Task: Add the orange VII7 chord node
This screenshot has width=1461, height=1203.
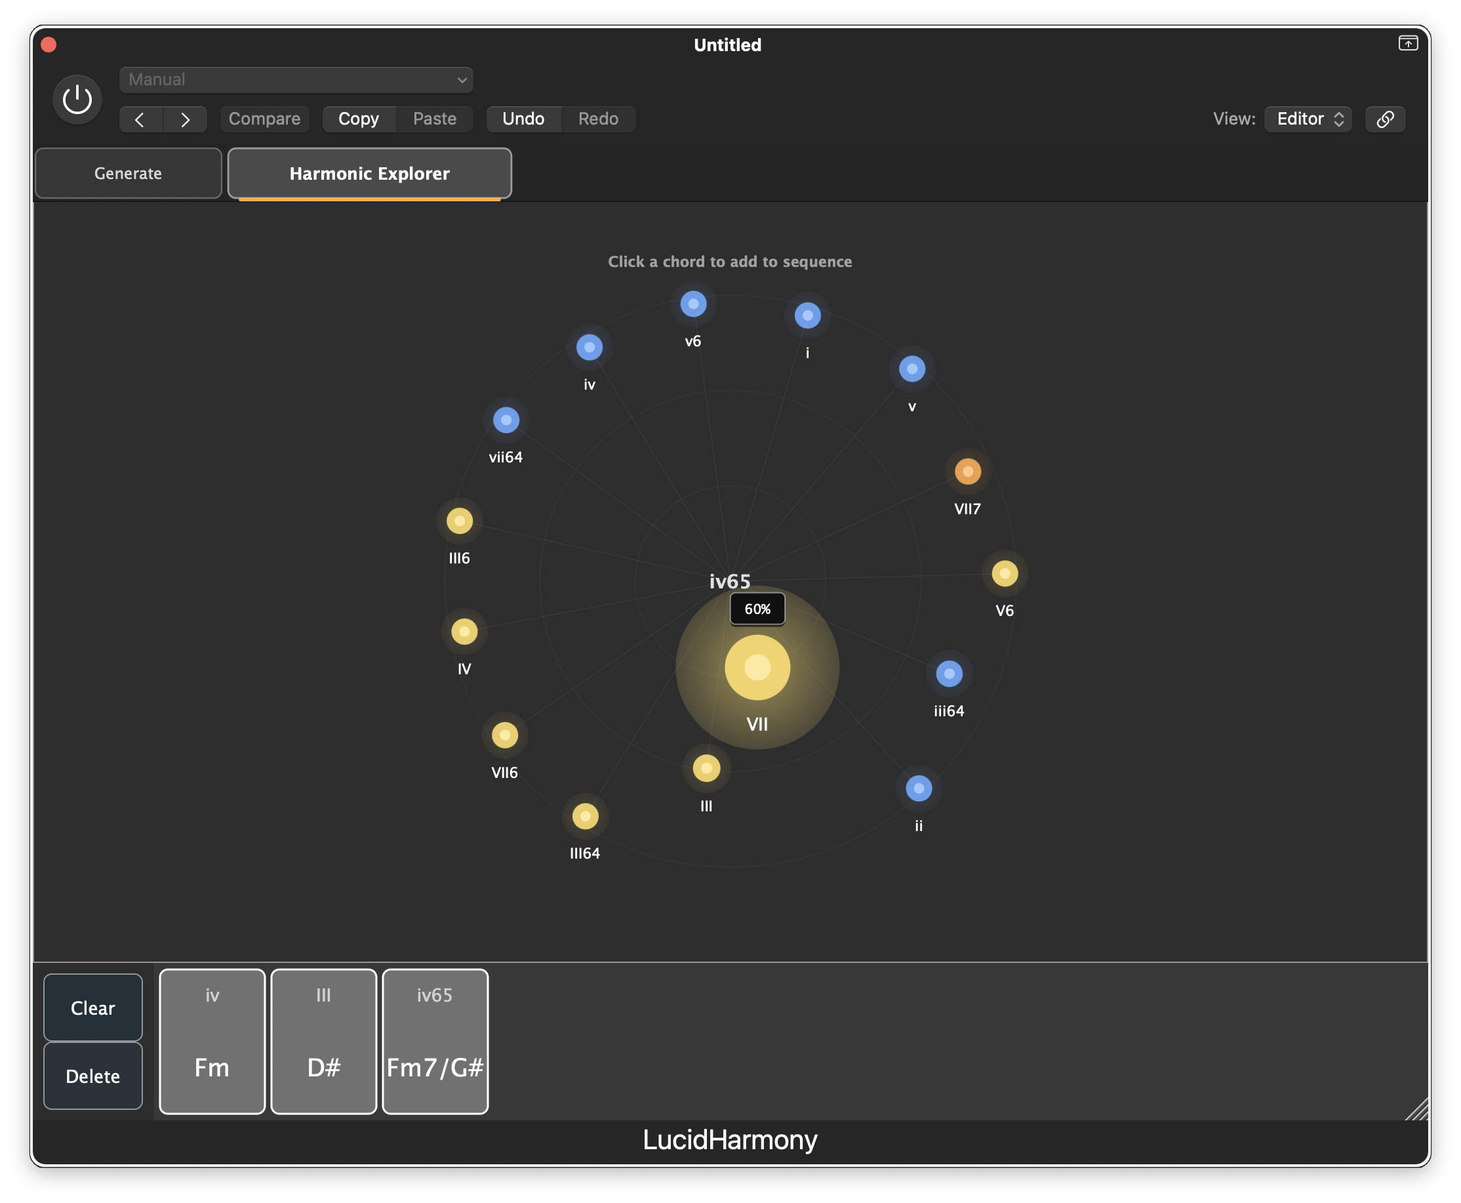Action: [x=968, y=472]
